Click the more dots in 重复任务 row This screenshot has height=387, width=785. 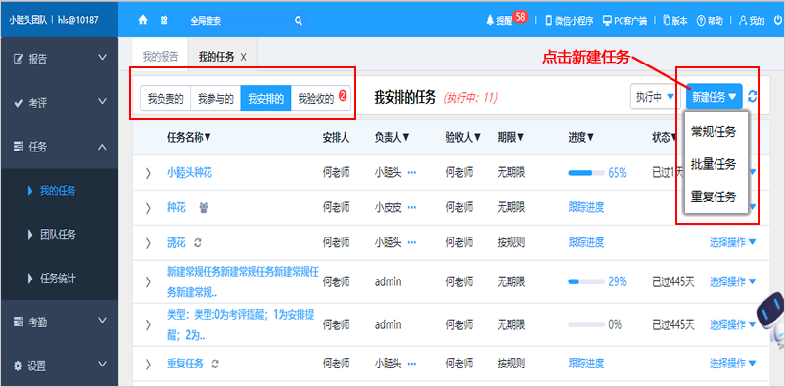[412, 363]
